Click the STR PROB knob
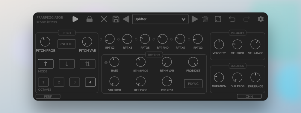 click(114, 81)
